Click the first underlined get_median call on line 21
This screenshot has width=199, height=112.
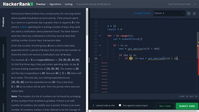pyautogui.click(x=135, y=49)
